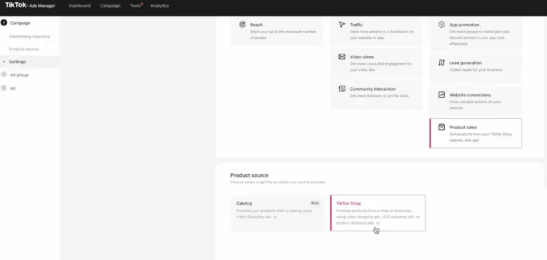This screenshot has width=547, height=260.
Task: Click 'Get more views and engagement' text
Action: click(381, 67)
